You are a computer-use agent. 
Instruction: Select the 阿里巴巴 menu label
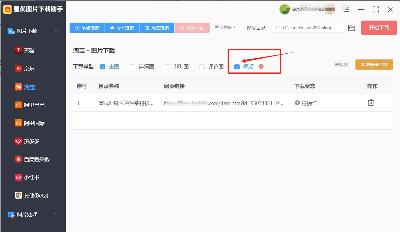[x=34, y=105]
